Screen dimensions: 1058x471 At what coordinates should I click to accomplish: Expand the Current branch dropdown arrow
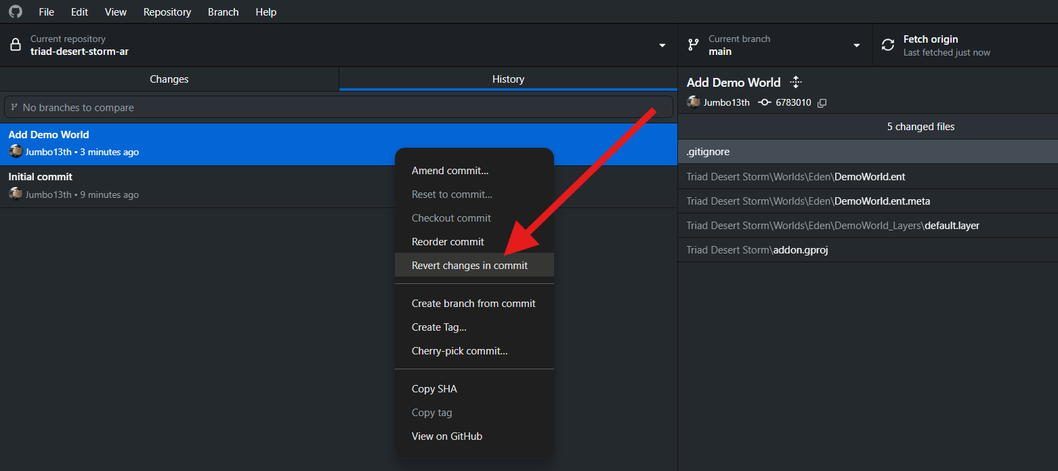pyautogui.click(x=857, y=45)
